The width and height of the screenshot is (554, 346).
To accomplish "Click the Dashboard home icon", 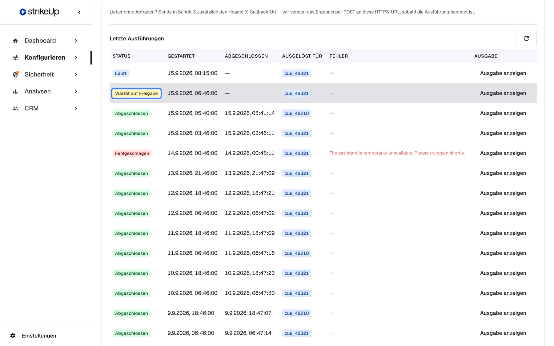I will click(15, 41).
